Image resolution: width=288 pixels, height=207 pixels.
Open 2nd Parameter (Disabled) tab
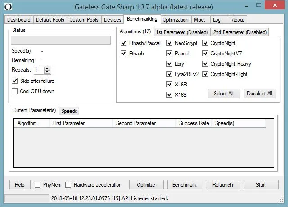(x=240, y=32)
